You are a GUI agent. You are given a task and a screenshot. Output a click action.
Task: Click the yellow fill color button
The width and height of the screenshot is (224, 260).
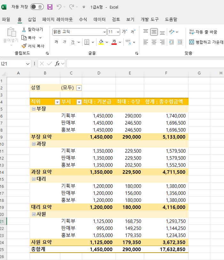(101, 42)
